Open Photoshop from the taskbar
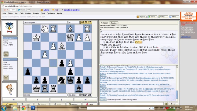Screen dimensions: 197x111 coord(33,108)
